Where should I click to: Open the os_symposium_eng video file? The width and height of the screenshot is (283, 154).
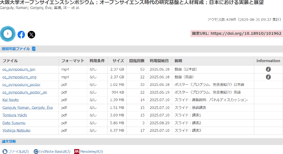click(19, 77)
